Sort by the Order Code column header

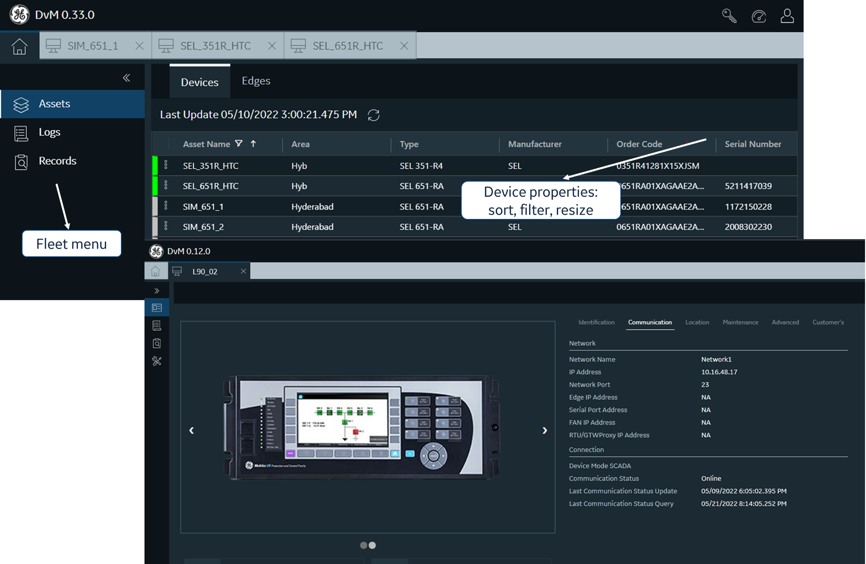point(639,144)
